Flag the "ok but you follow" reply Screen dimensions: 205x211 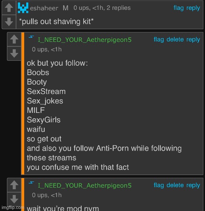coord(159,39)
